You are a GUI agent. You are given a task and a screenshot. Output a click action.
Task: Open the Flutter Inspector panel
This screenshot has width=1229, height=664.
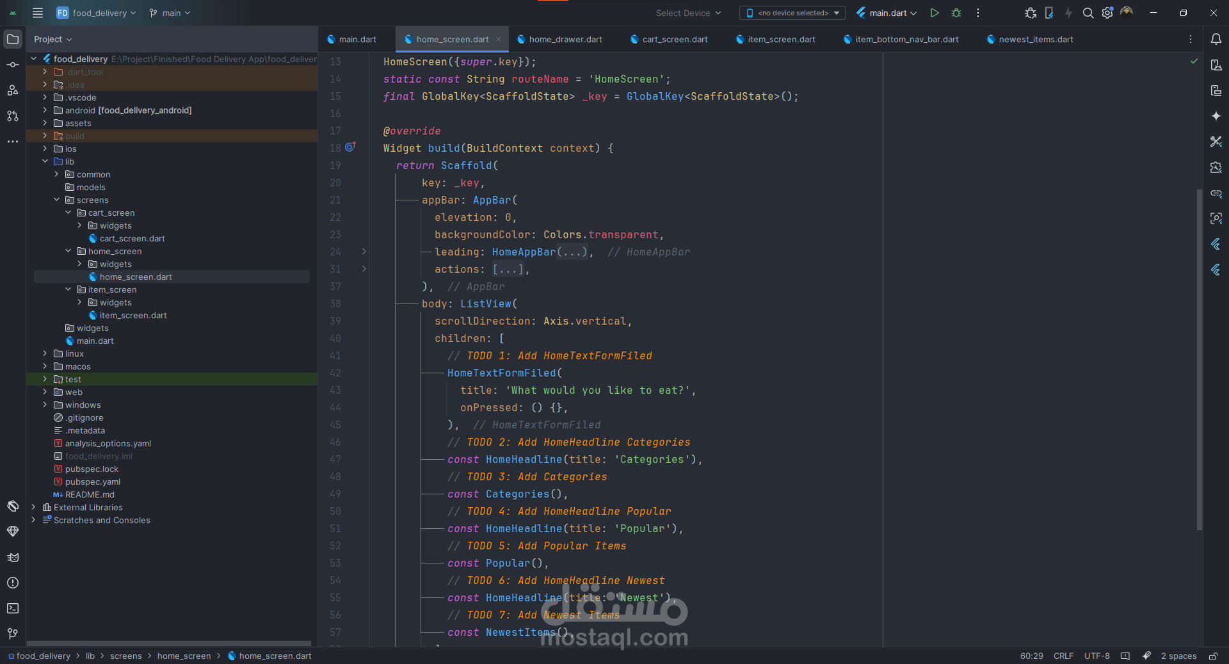[x=1216, y=218]
